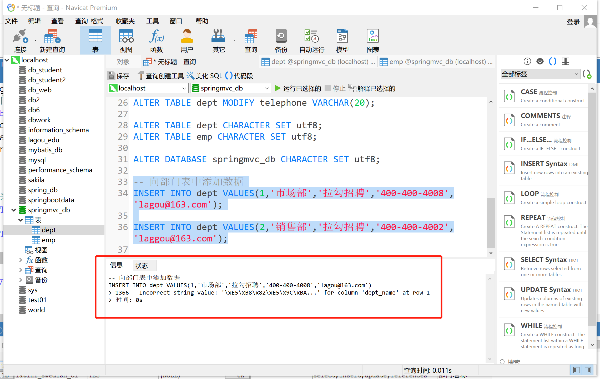Toggle the right panel layout view
The height and width of the screenshot is (379, 600).
tap(565, 61)
